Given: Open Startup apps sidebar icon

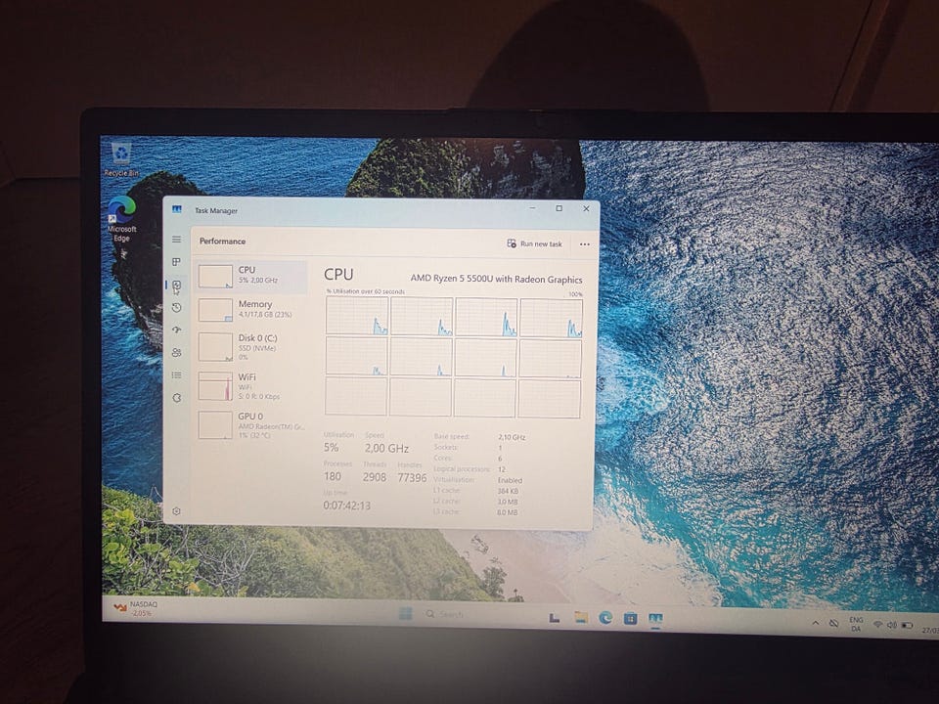Looking at the screenshot, I should [177, 330].
